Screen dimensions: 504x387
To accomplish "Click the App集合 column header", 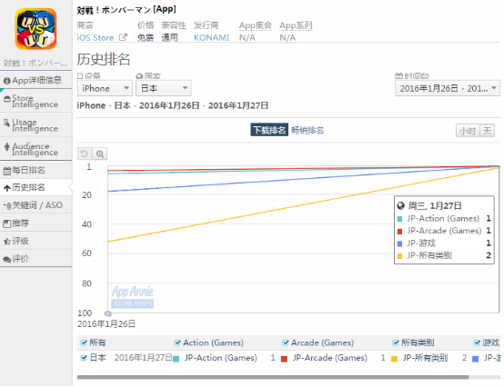I will point(256,25).
